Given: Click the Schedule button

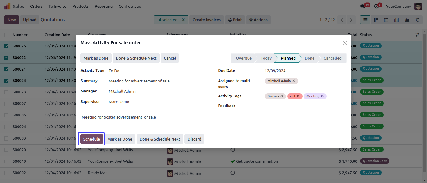Looking at the screenshot, I should tap(92, 139).
